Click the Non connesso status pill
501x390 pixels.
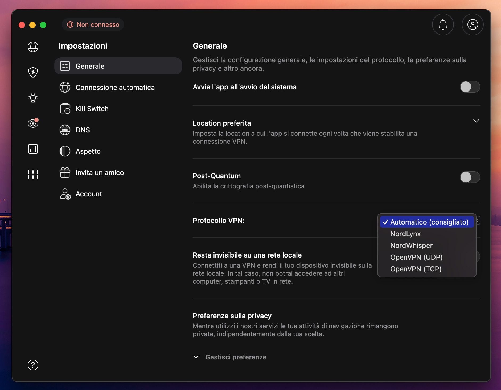point(93,24)
